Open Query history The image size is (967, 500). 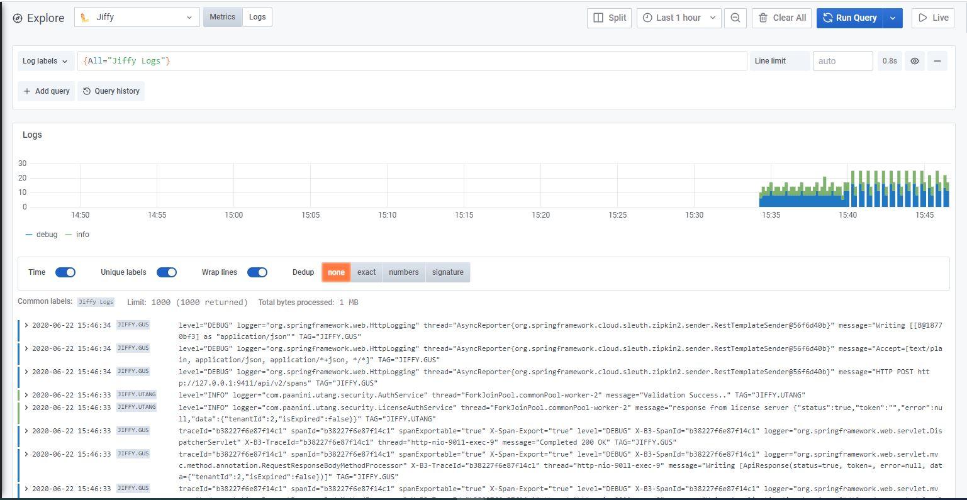[x=111, y=91]
